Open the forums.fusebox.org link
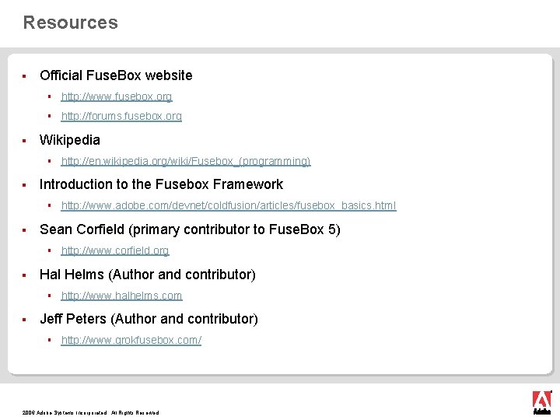 121,116
